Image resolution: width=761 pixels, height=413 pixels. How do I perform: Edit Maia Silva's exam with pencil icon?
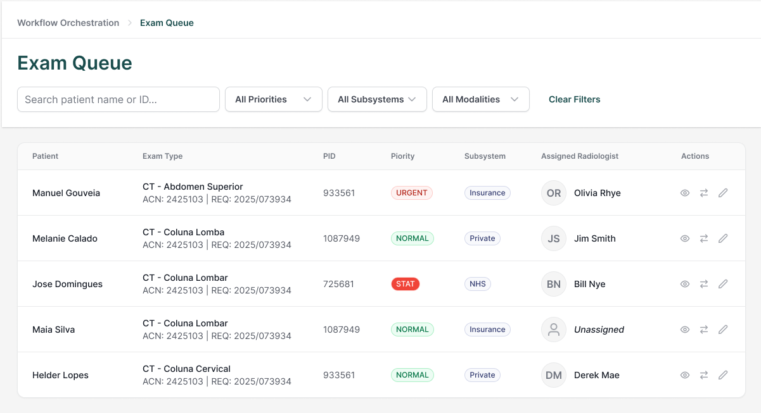[x=723, y=330]
